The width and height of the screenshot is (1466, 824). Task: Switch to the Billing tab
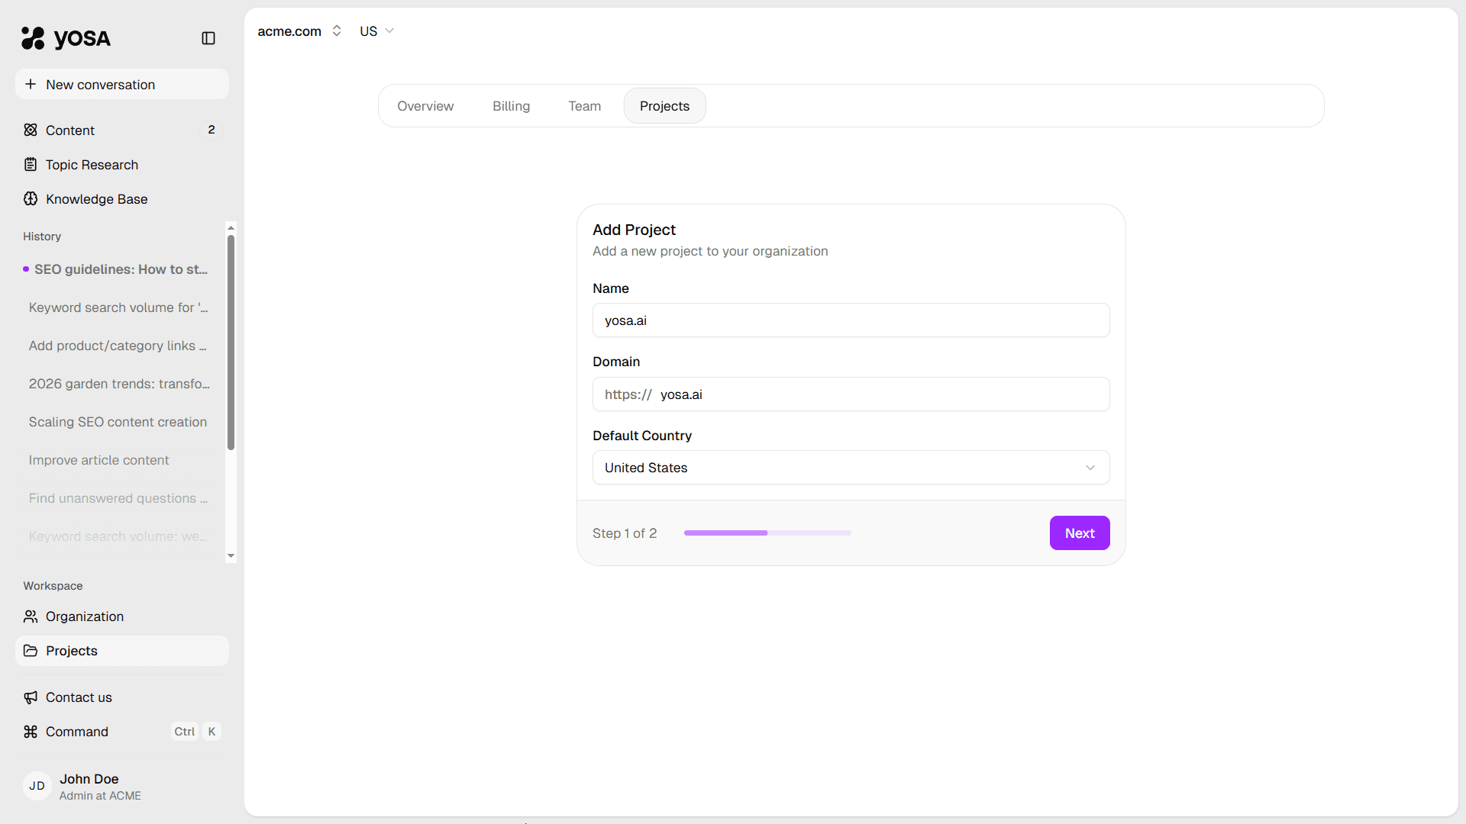(x=511, y=106)
